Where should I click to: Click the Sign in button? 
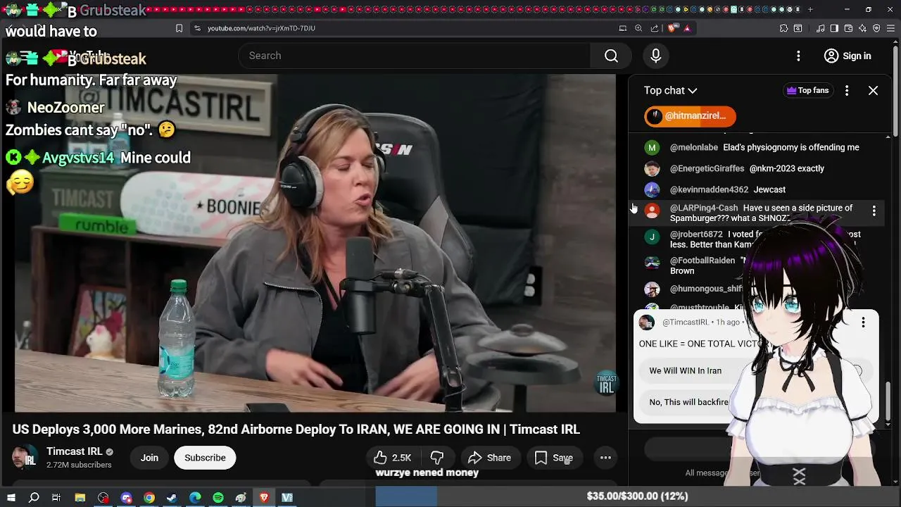click(848, 56)
